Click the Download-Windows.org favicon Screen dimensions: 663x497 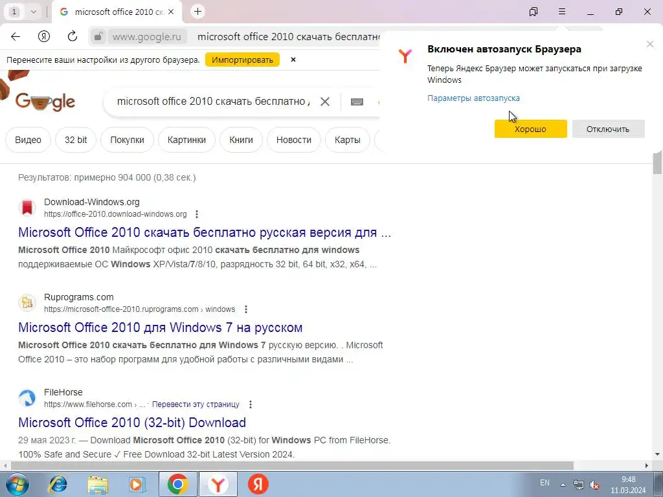[27, 208]
